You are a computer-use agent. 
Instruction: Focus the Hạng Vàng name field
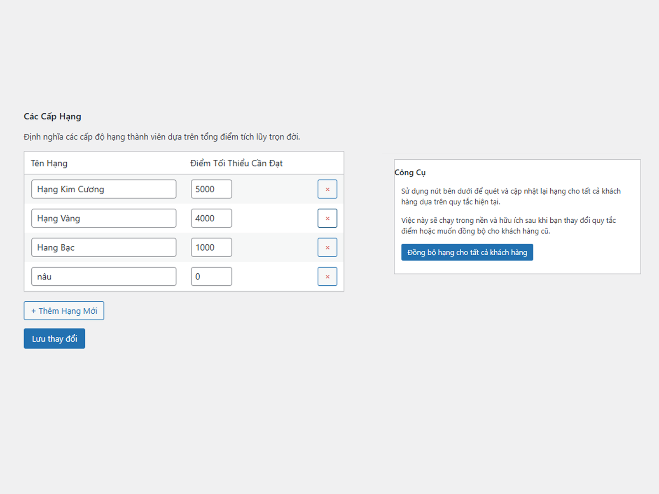[x=103, y=219]
